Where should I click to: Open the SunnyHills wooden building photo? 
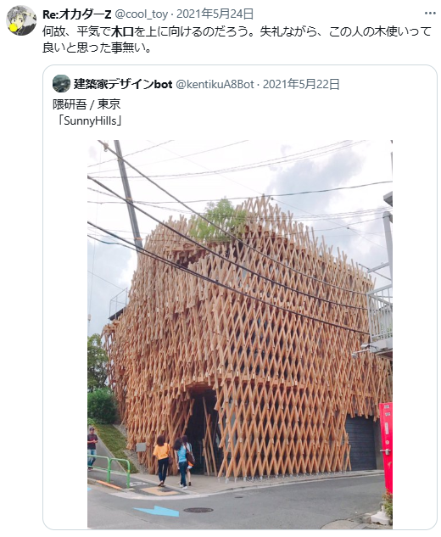coord(240,334)
